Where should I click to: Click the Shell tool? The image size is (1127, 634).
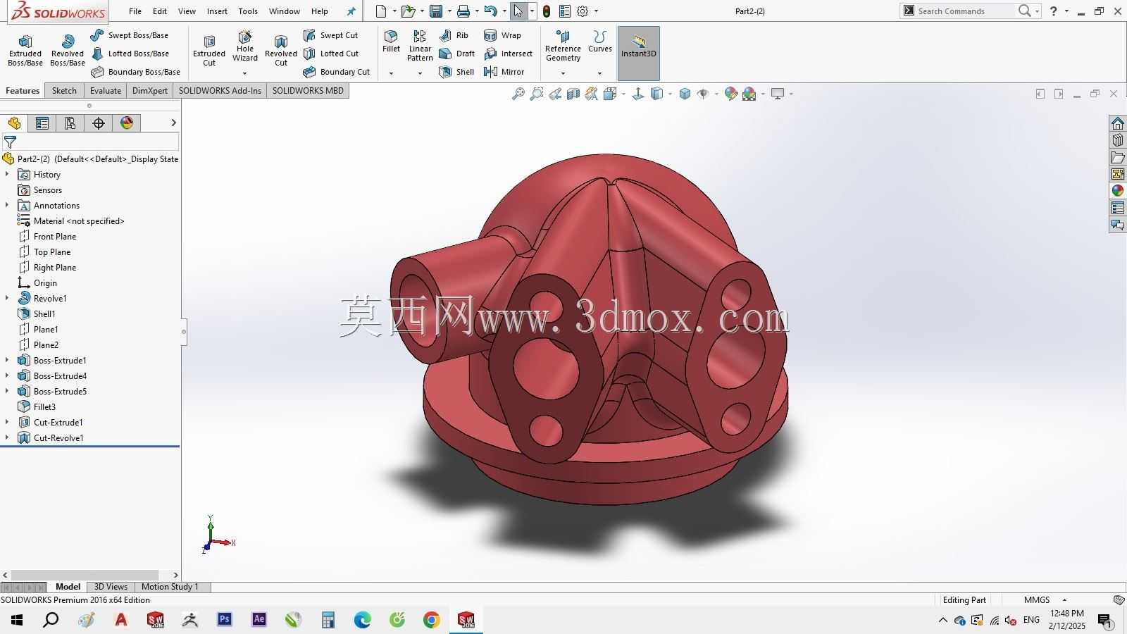[456, 72]
